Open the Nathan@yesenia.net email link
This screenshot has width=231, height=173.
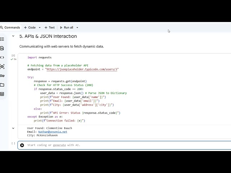click(53, 132)
